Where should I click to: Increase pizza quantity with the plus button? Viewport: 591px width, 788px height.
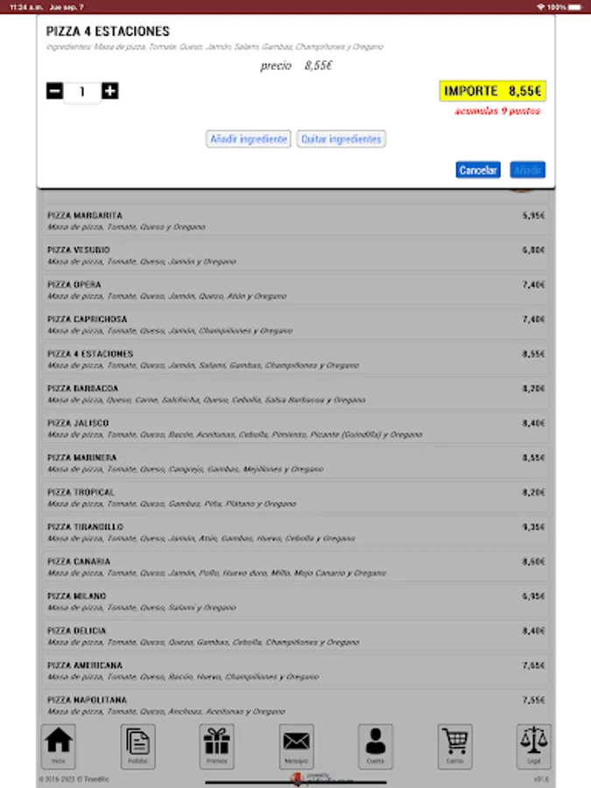coord(109,90)
